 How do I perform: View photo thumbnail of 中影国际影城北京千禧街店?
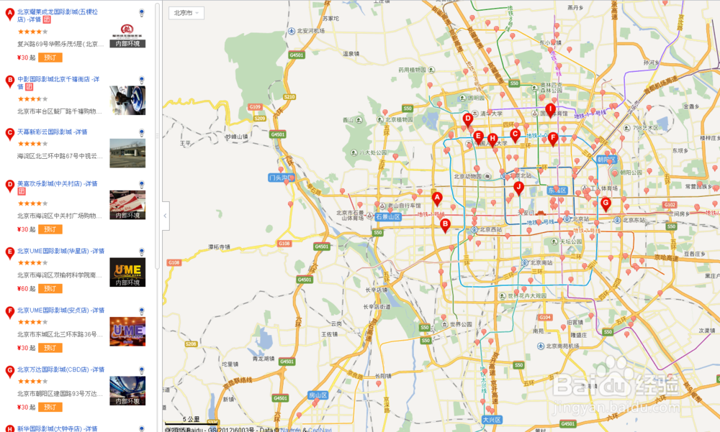pos(127,101)
